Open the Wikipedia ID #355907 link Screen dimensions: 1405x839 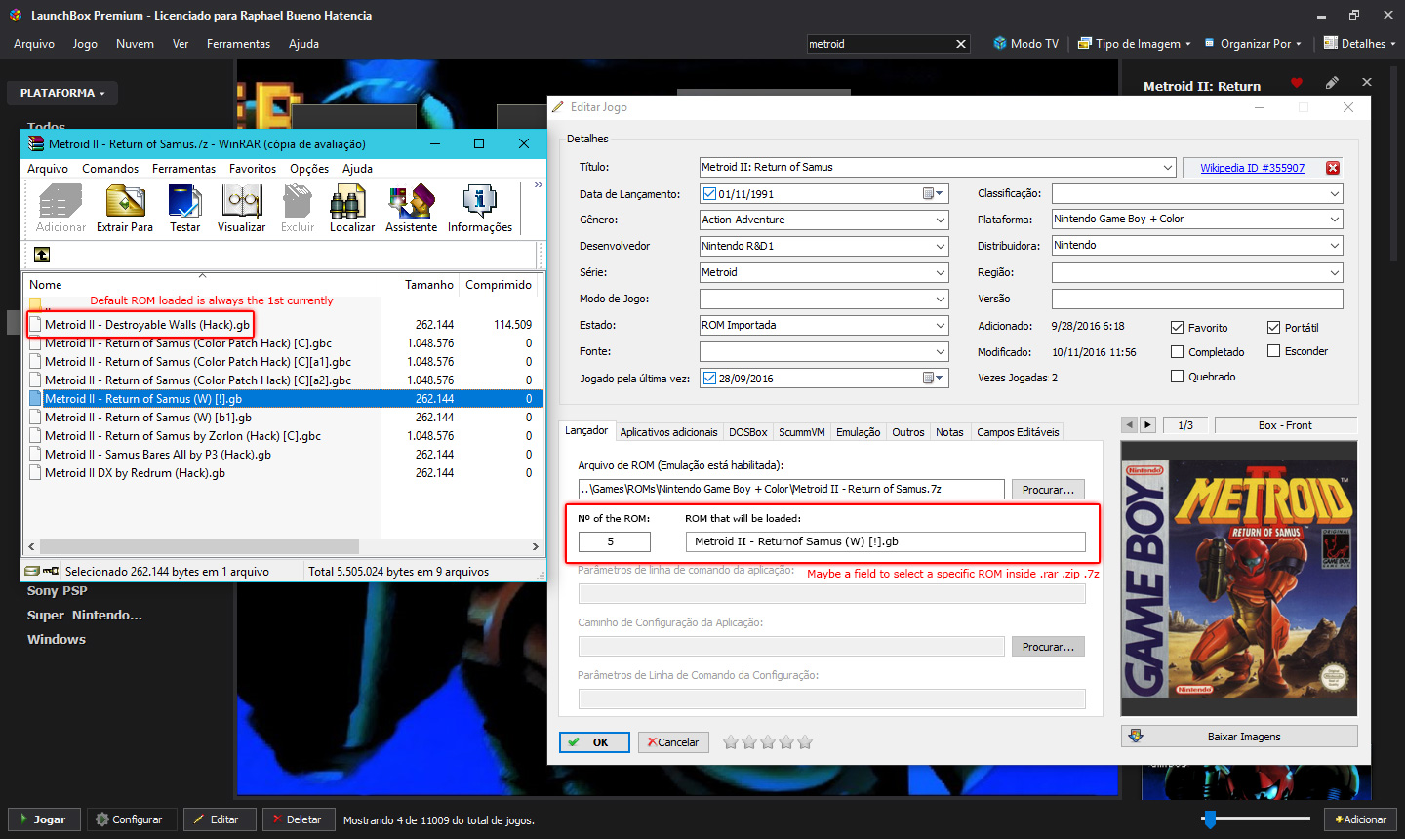[x=1252, y=168]
